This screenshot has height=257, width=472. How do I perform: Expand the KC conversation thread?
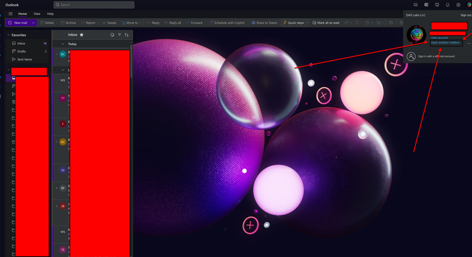[56, 142]
